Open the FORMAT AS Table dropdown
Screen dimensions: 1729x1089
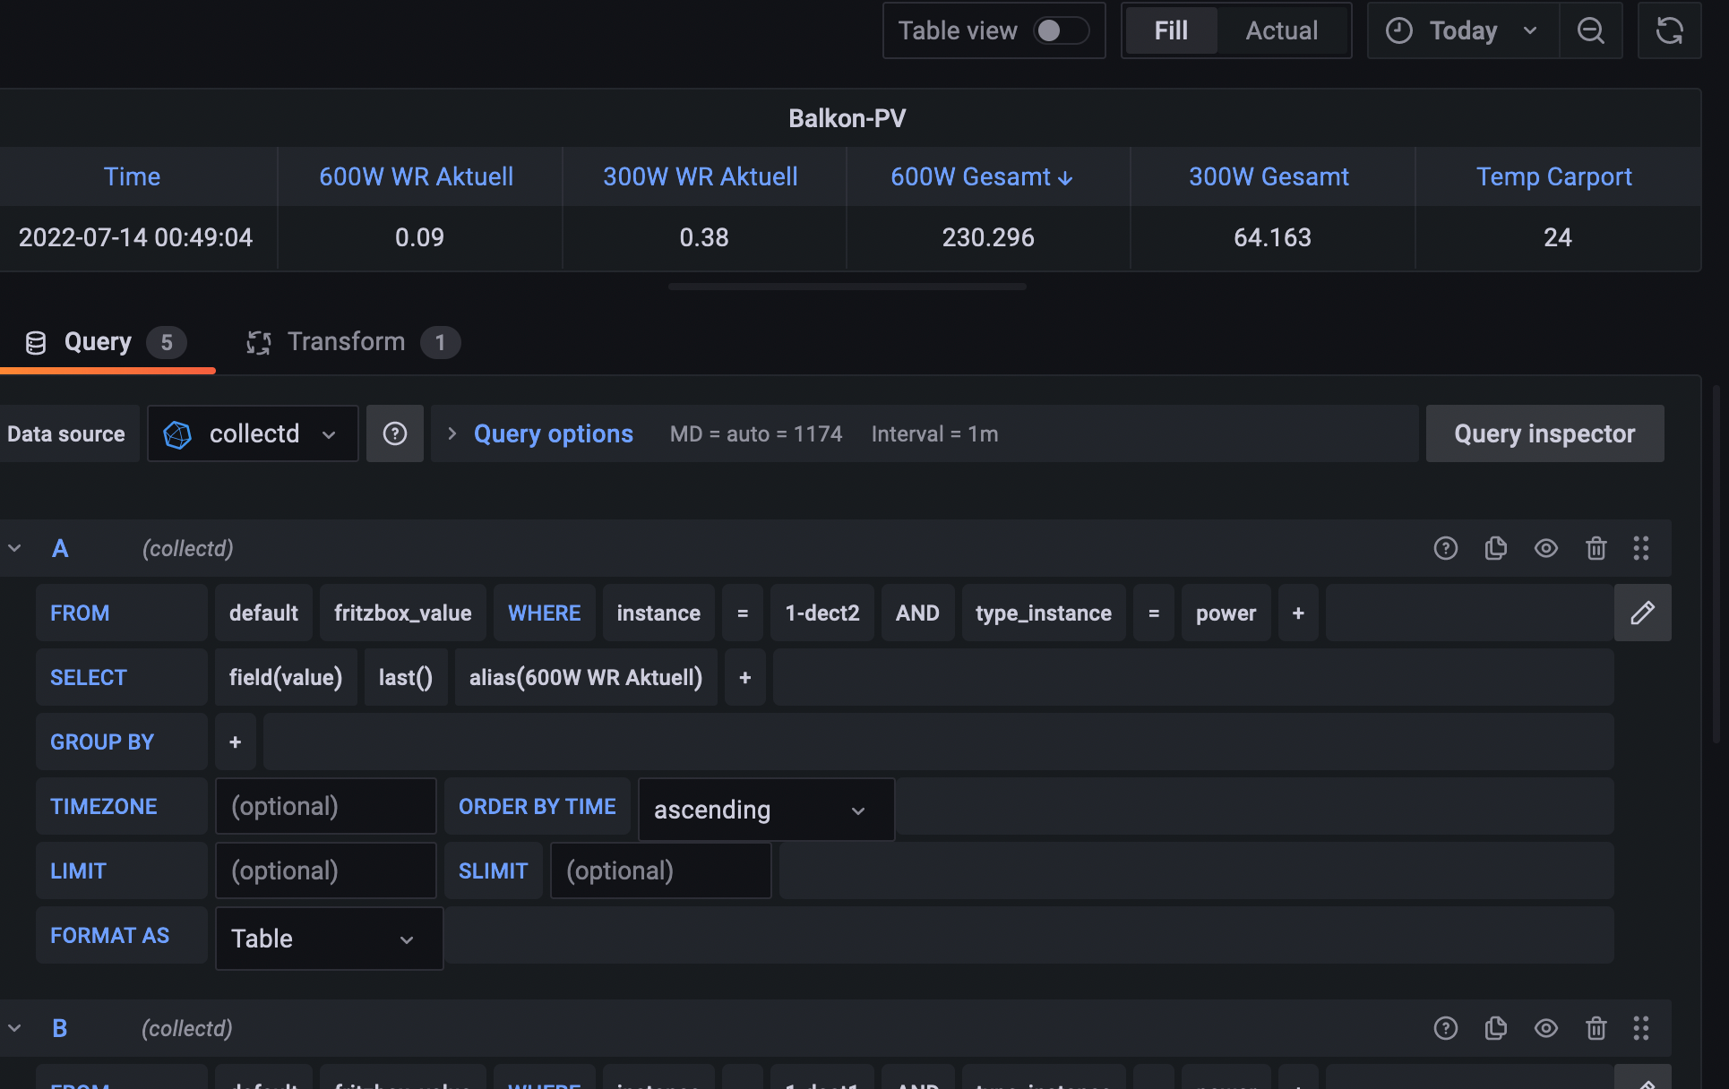click(x=328, y=939)
